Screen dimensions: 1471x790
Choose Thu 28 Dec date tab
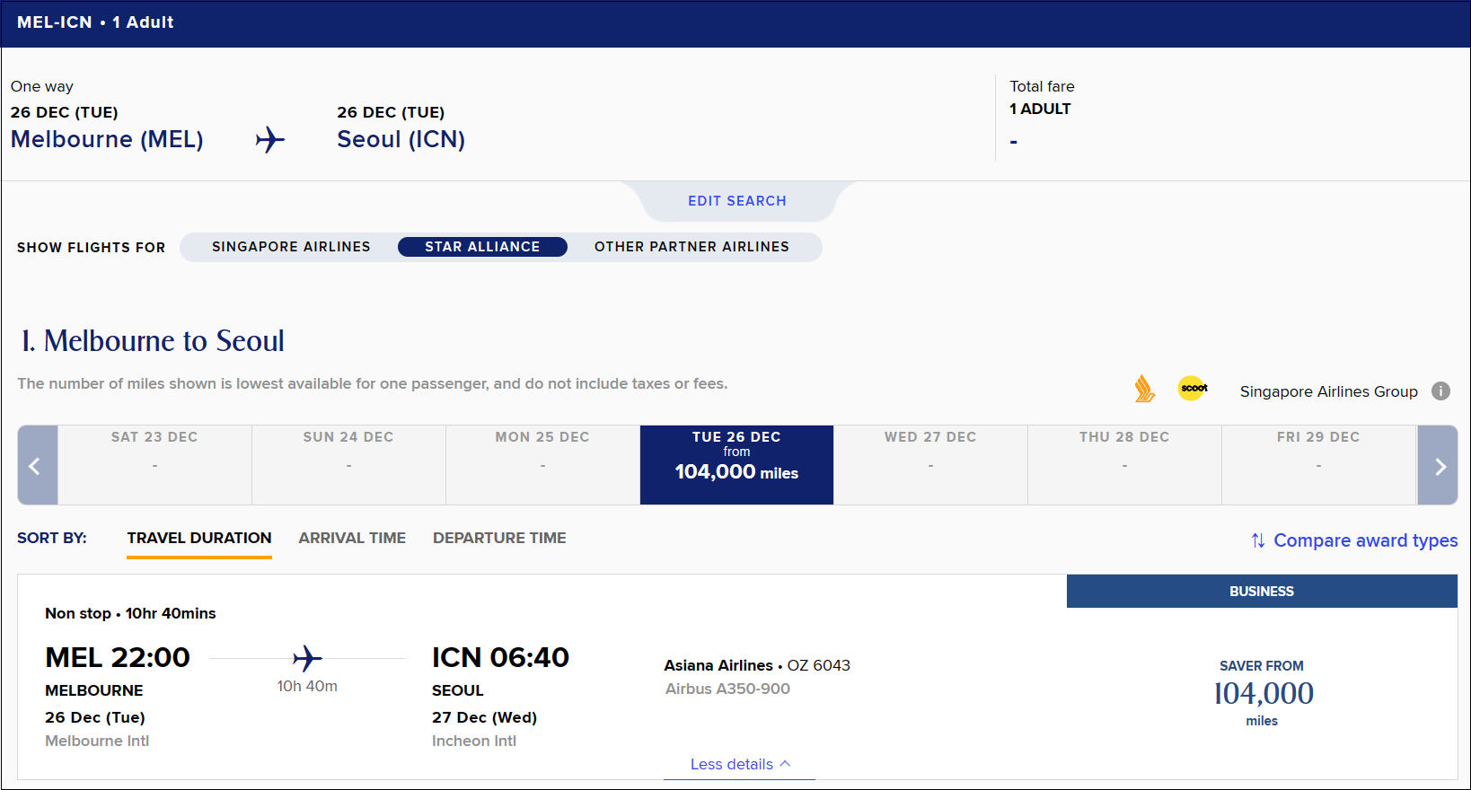(x=1124, y=465)
